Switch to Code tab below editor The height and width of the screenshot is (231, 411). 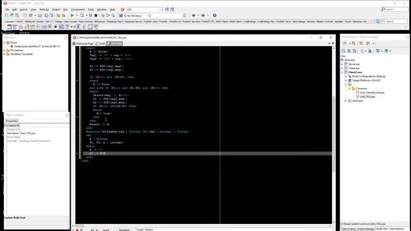tap(140, 230)
